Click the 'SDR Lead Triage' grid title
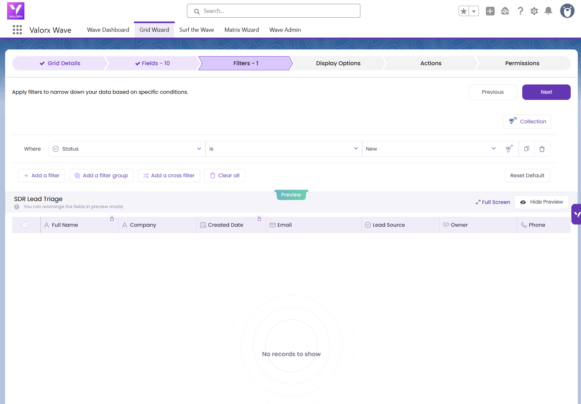This screenshot has width=581, height=404. pyautogui.click(x=38, y=199)
